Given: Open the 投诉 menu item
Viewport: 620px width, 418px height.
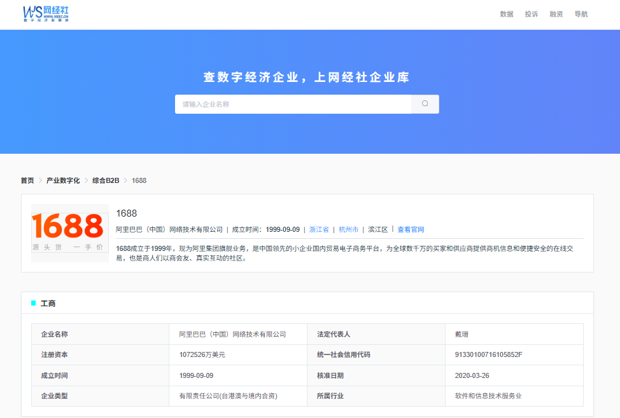Looking at the screenshot, I should (x=532, y=14).
